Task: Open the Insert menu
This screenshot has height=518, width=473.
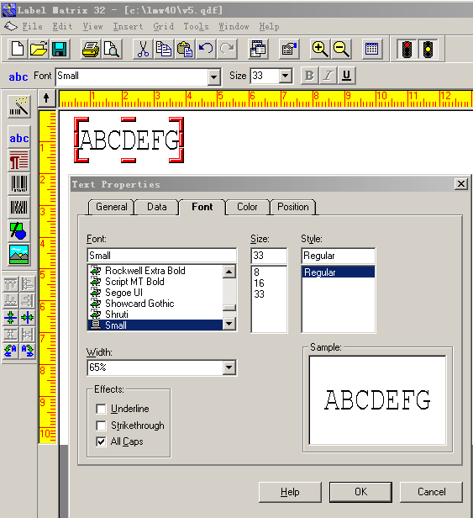Action: coord(128,26)
